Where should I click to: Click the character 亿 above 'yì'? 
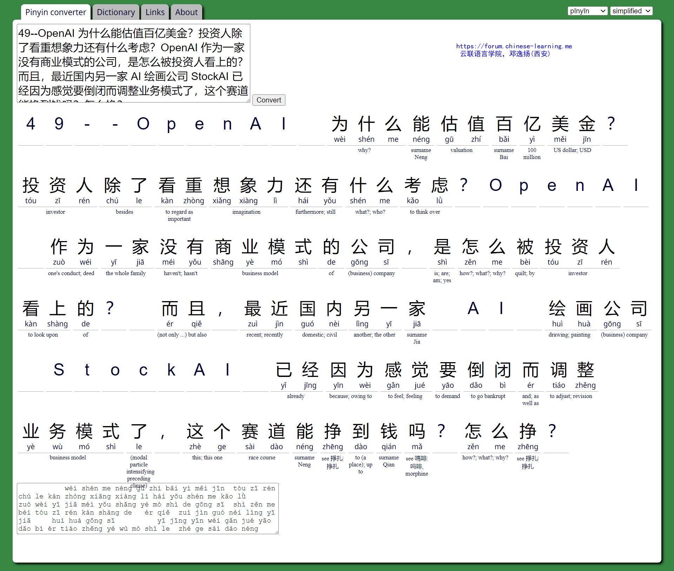pyautogui.click(x=532, y=124)
